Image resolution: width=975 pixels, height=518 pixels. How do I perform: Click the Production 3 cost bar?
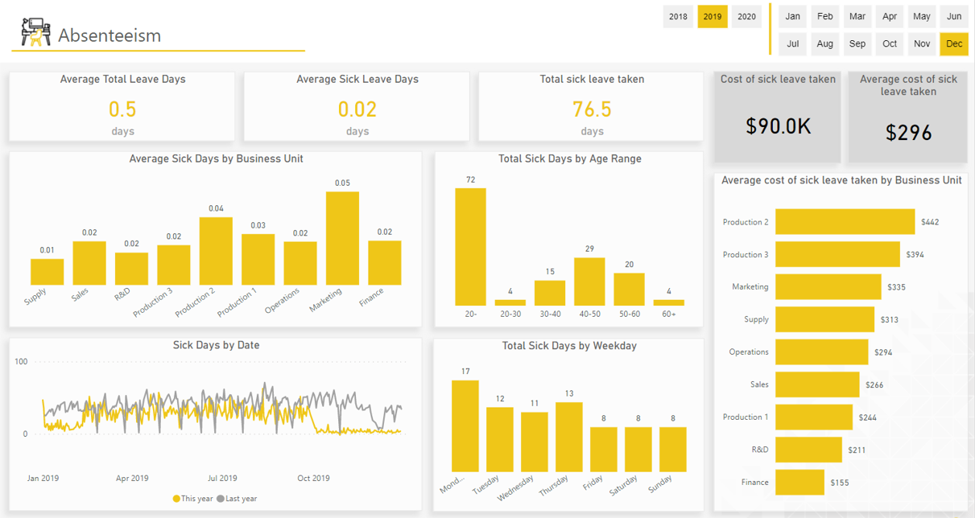(x=837, y=255)
